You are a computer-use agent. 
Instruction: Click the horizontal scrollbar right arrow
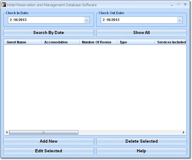point(184,132)
